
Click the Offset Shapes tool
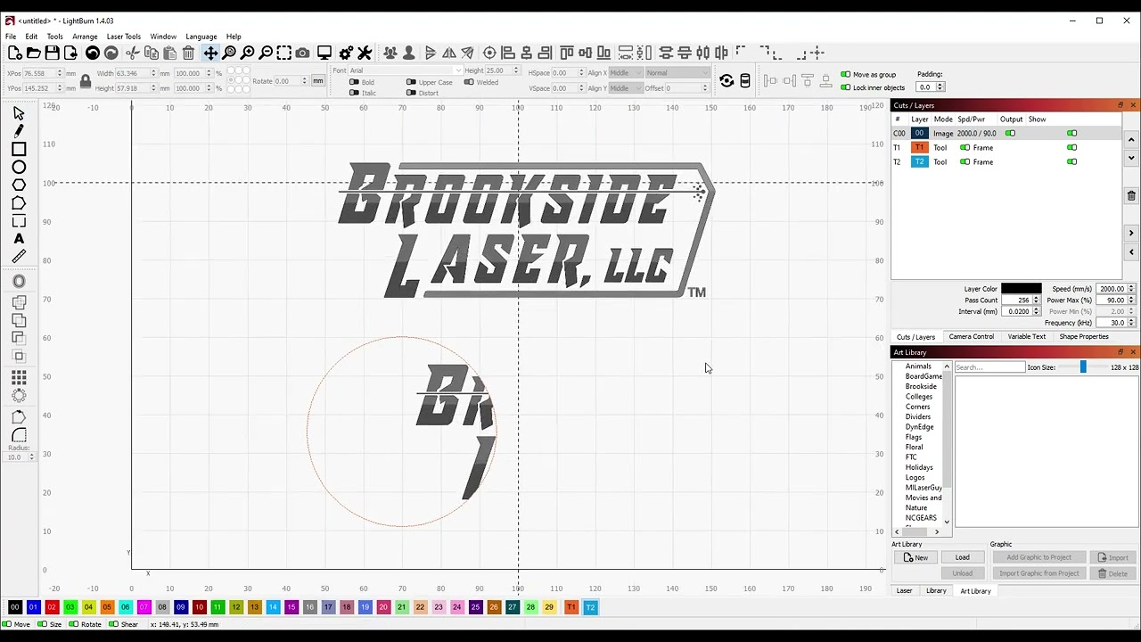tap(19, 282)
